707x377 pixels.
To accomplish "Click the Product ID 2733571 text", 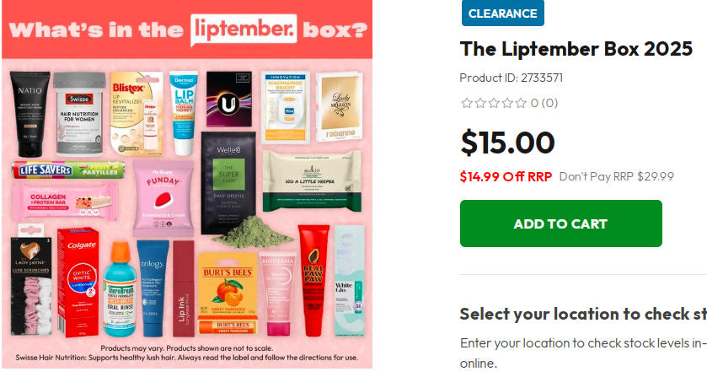I will pyautogui.click(x=512, y=78).
